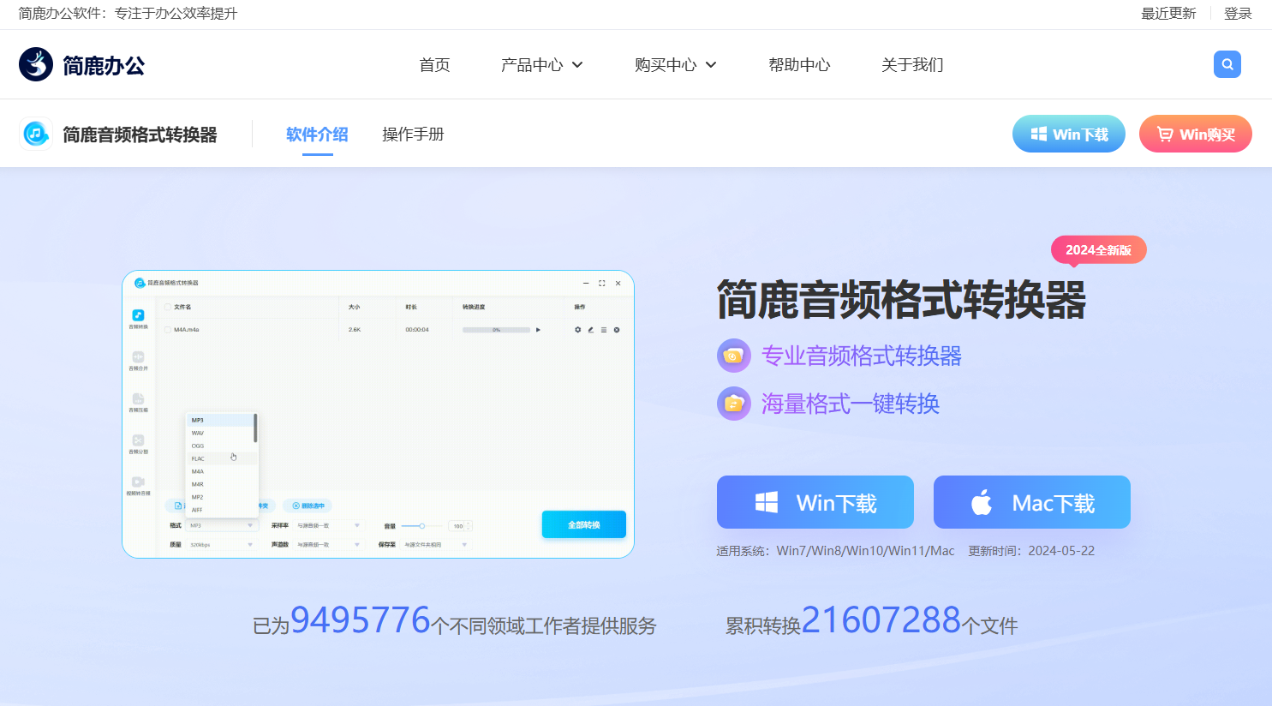This screenshot has width=1272, height=706.
Task: Choose FLAC in the format list
Action: (220, 459)
